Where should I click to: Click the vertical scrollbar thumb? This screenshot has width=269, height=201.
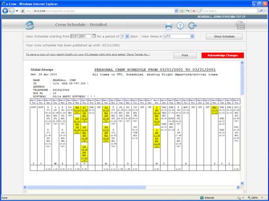point(242,80)
